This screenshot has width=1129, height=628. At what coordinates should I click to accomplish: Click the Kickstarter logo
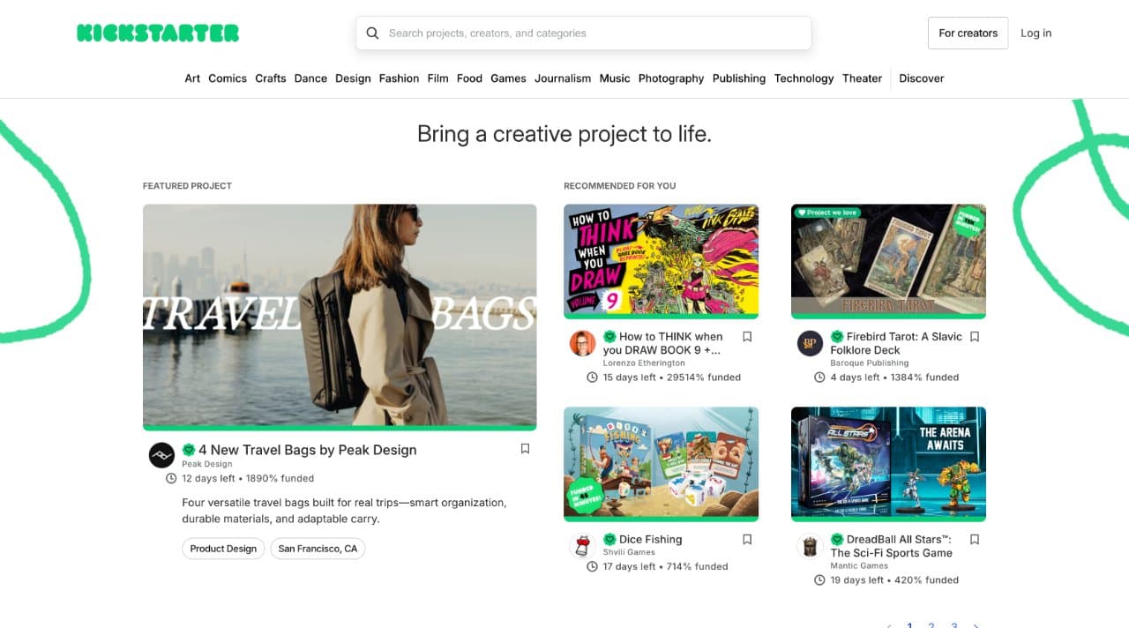pyautogui.click(x=158, y=34)
